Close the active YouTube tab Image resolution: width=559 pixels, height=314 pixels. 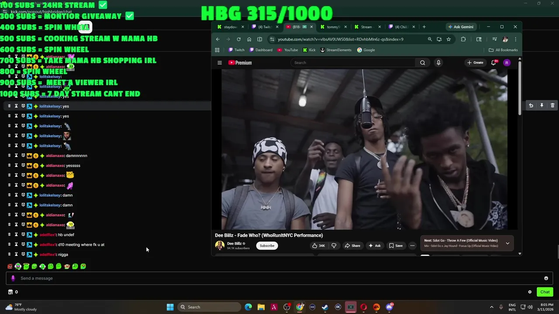pos(311,27)
